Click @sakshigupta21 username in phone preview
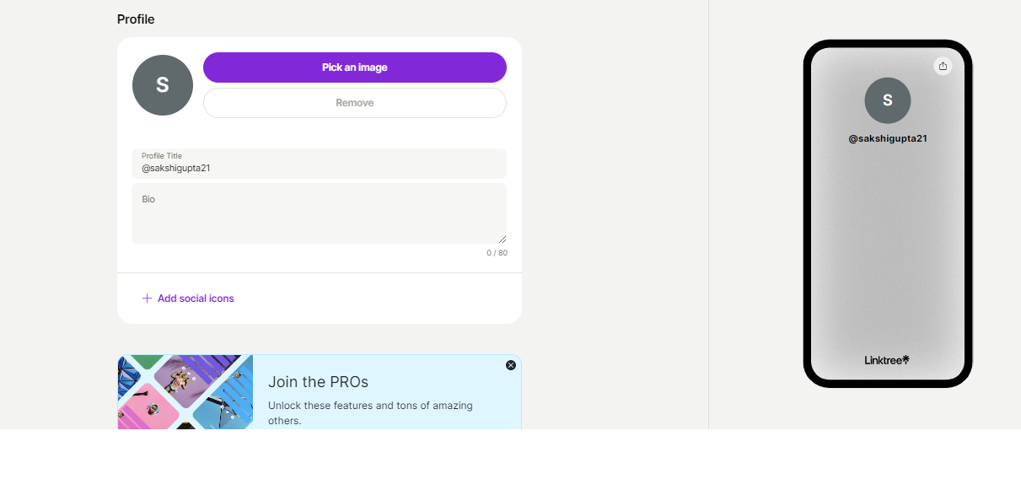The height and width of the screenshot is (490, 1021). (887, 138)
